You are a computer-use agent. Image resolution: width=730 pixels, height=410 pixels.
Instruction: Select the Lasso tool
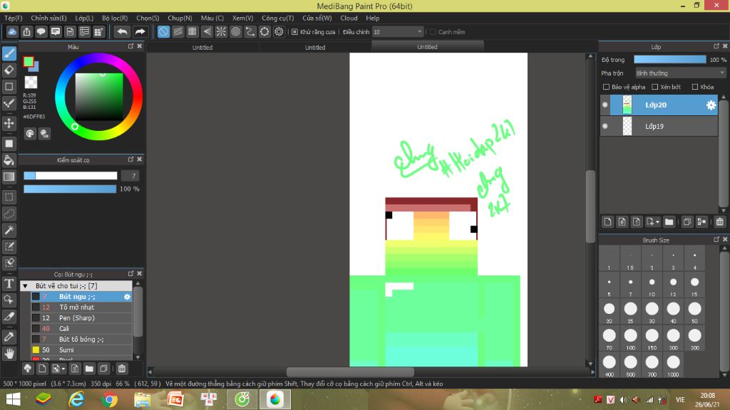coord(9,214)
